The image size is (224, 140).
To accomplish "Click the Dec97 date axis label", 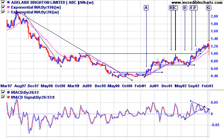I will (33, 86).
